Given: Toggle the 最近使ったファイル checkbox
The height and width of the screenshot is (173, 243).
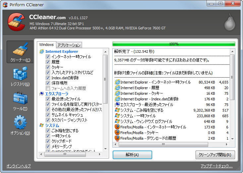Looking at the screenshot, I should 48,99.
